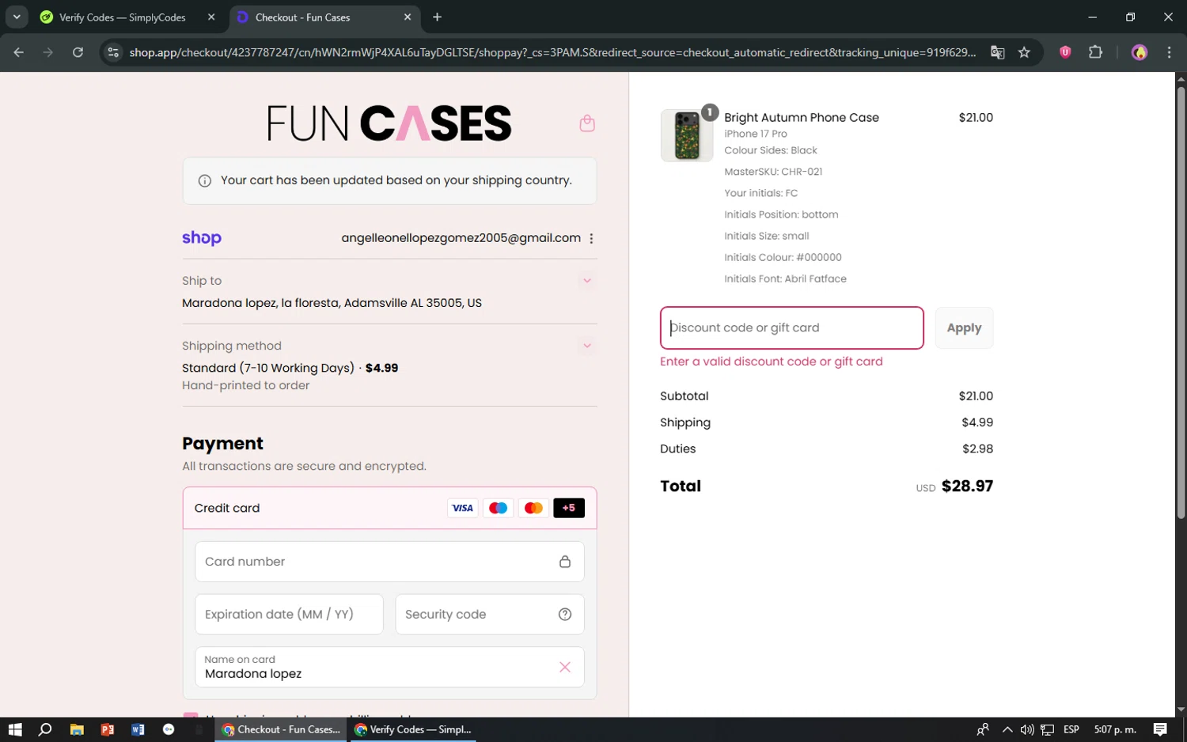Open Chrome three-dot menu
The width and height of the screenshot is (1187, 742).
click(1169, 52)
